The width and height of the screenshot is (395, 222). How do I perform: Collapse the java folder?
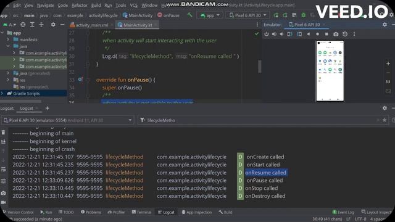coord(8,46)
